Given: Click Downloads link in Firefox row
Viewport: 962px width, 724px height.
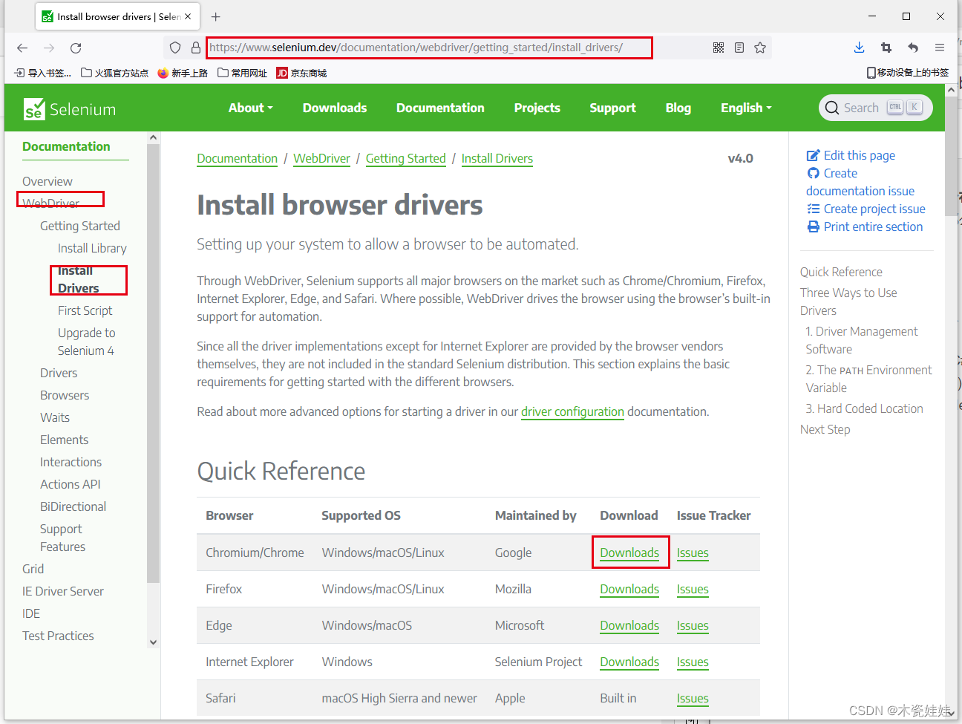Looking at the screenshot, I should (629, 589).
